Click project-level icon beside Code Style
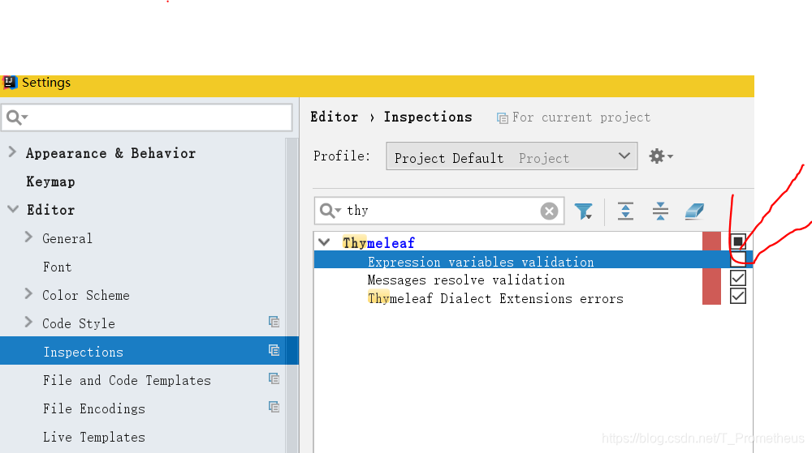812x453 pixels. (274, 322)
